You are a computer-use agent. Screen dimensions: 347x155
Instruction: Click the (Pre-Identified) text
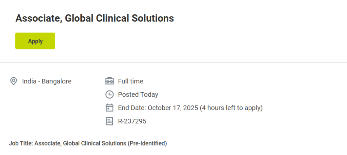147,143
